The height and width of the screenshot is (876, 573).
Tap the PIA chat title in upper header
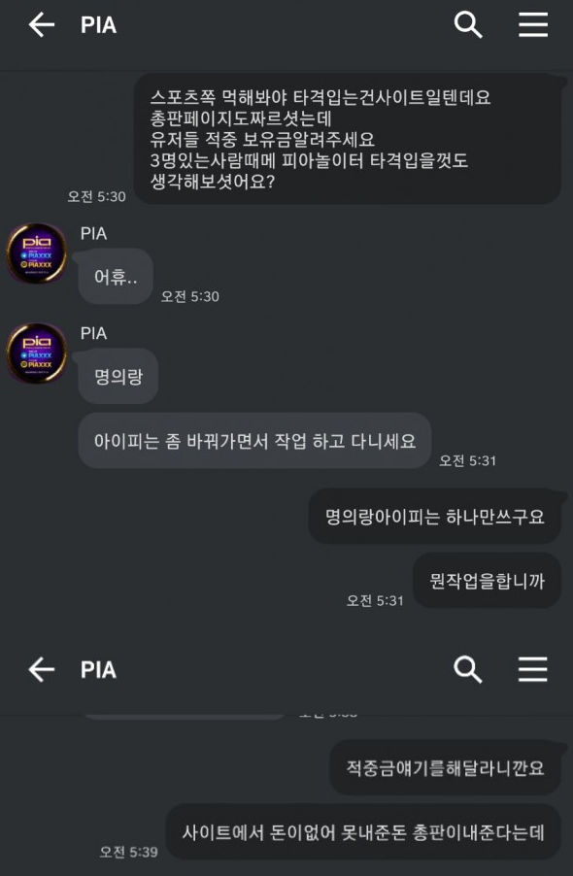coord(98,25)
